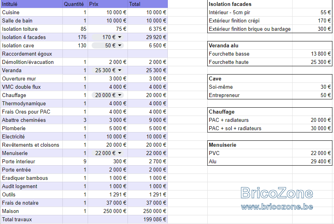Image resolution: width=334 pixels, height=224 pixels.
Task: Select quantity 176 for Isolation 4 facades
Action: (75, 37)
